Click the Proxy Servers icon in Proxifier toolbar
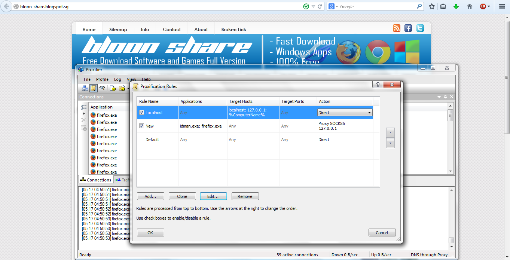This screenshot has height=260, width=510. [x=85, y=88]
